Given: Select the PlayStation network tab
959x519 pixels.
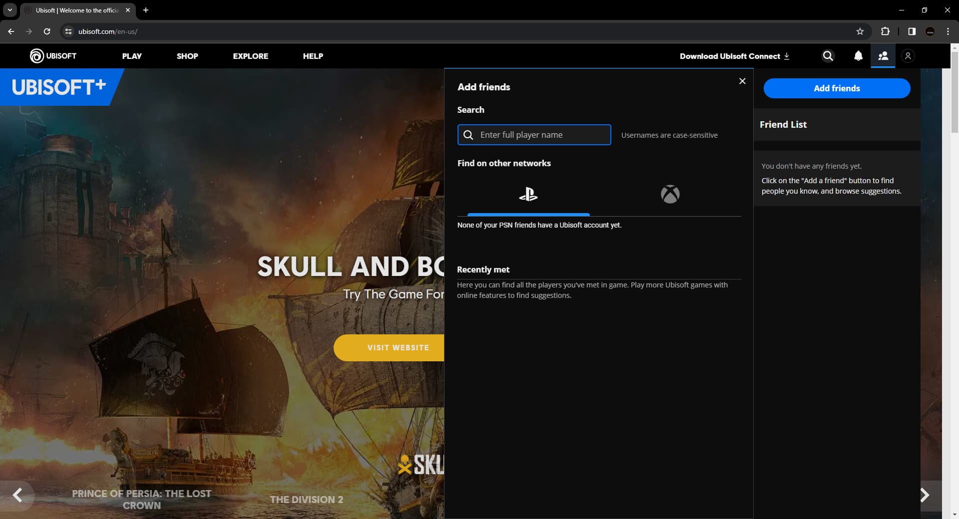Looking at the screenshot, I should [528, 194].
